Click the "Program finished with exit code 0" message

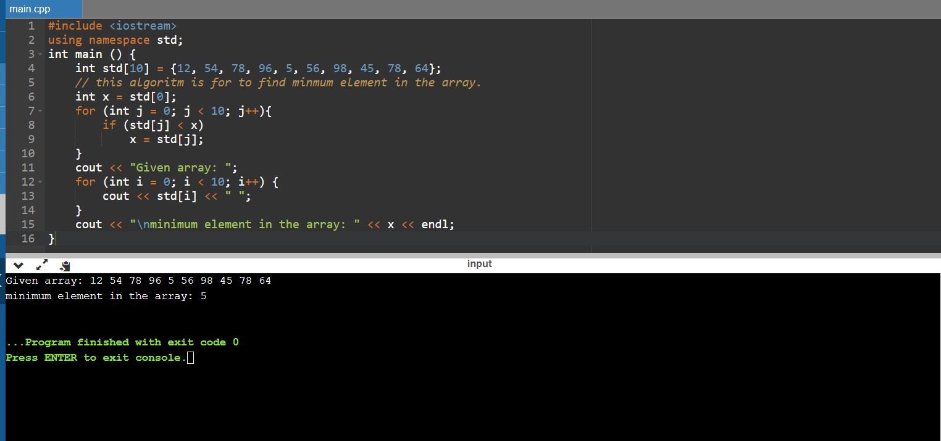(x=122, y=342)
